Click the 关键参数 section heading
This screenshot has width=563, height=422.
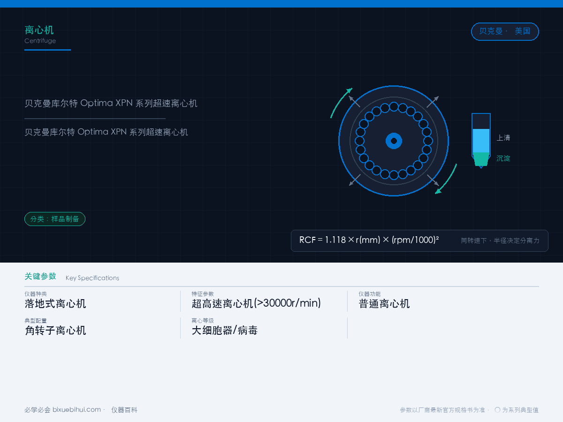40,276
